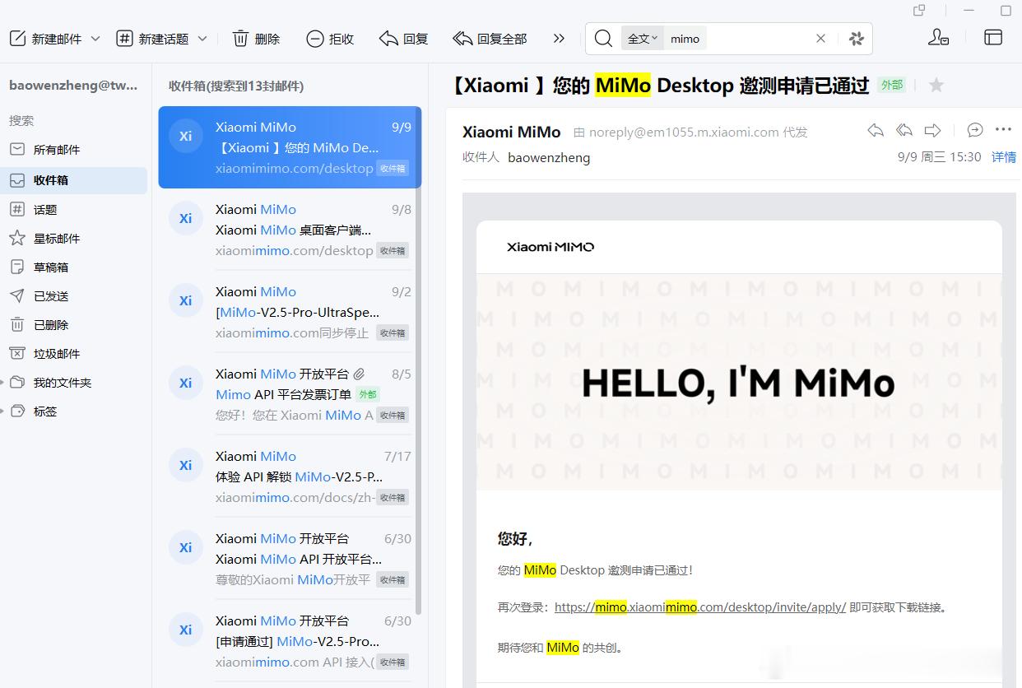This screenshot has width=1022, height=688.
Task: Click the reply arrow in message header
Action: tap(876, 130)
